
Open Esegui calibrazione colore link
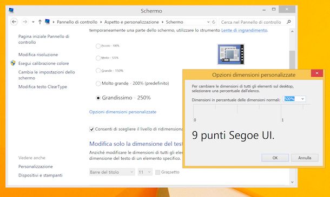[x=44, y=63]
